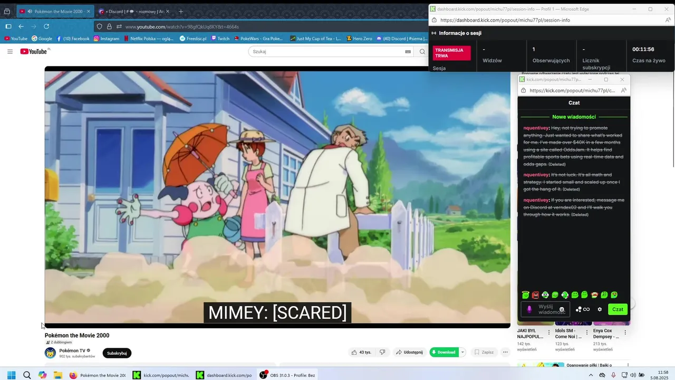Viewport: 675px width, 380px height.
Task: Open Hero Zero bookmark
Action: click(x=360, y=39)
